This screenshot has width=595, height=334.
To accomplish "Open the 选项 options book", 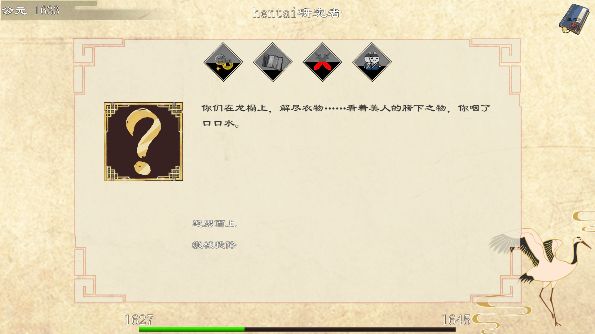I will (574, 19).
